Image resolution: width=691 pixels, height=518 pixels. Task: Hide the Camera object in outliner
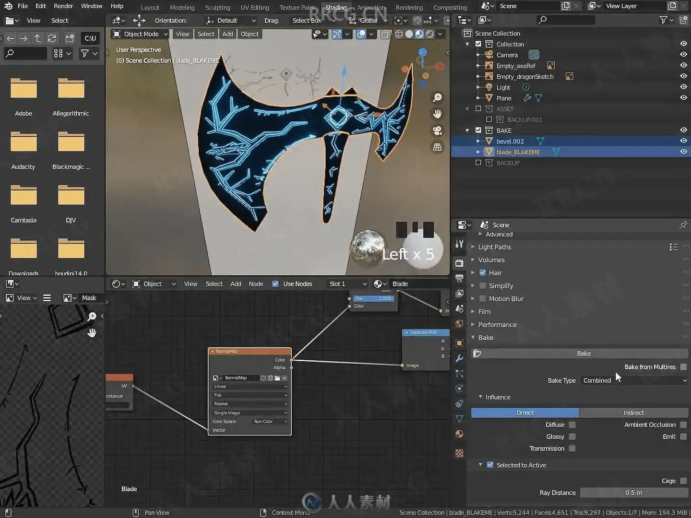coord(683,55)
